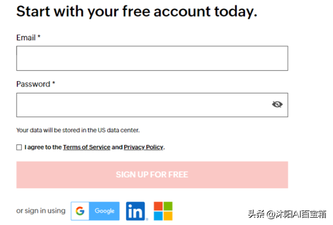Screen dimensions: 333x225
Task: Click the SIGN UP FOR FREE button
Action: (x=152, y=175)
